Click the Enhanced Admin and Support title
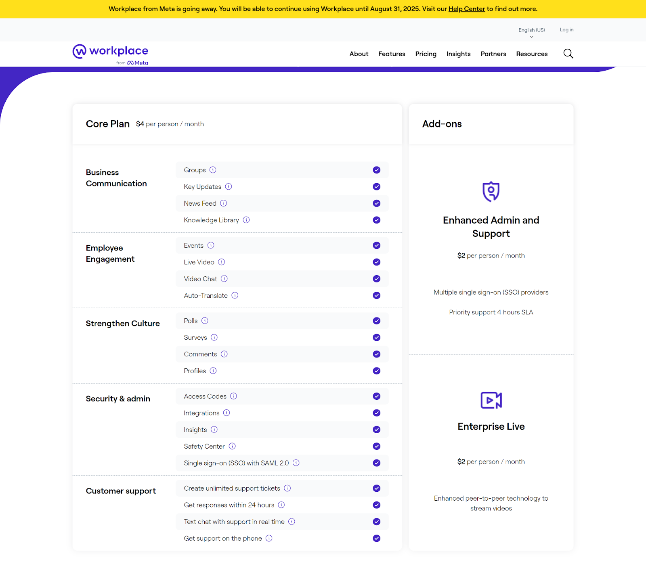 pos(491,227)
